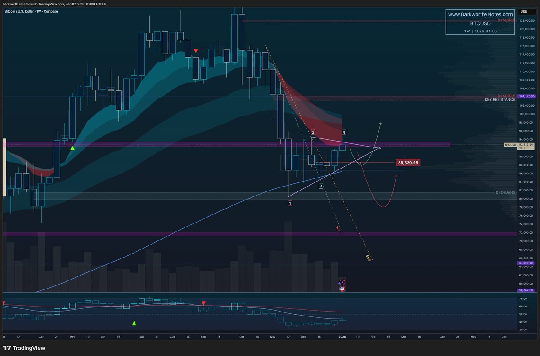Click the green triangle marker in the indicator pane
The width and height of the screenshot is (540, 356).
pos(134,323)
